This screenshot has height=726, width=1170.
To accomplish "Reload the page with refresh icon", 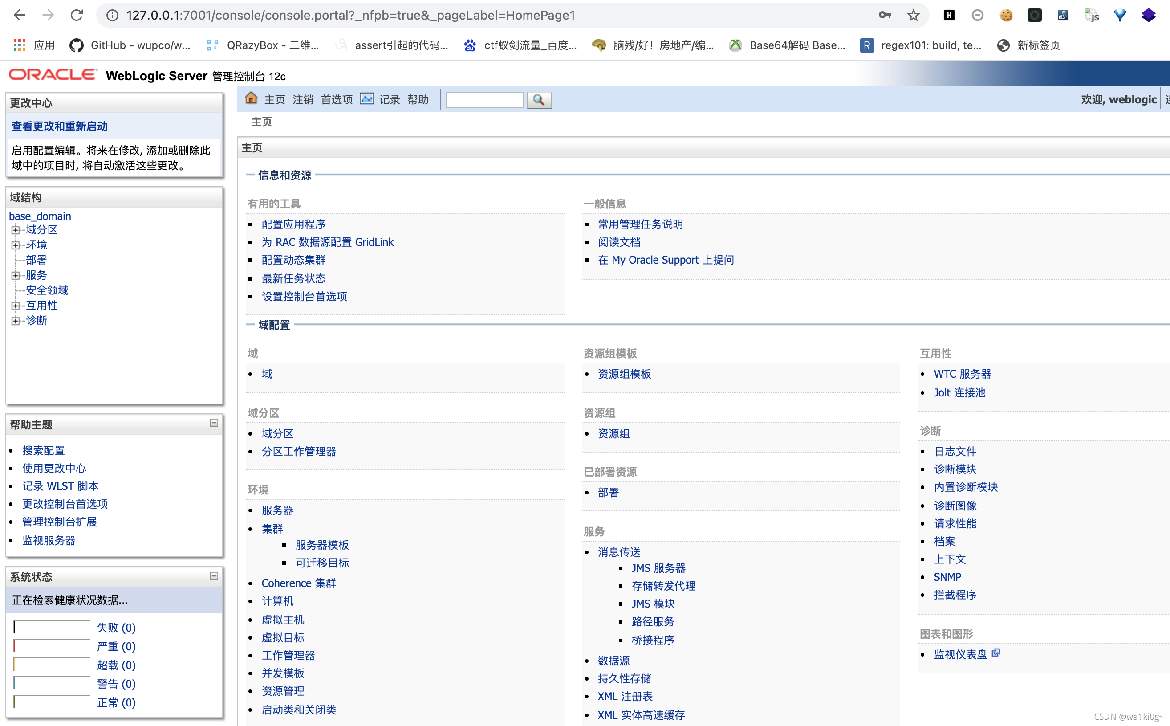I will click(77, 15).
